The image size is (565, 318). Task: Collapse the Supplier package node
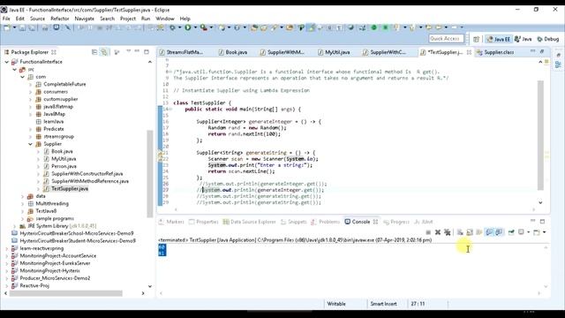[x=30, y=144]
